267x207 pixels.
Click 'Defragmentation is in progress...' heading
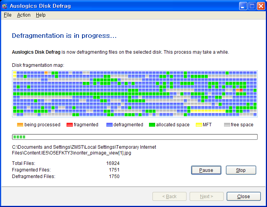[64, 36]
